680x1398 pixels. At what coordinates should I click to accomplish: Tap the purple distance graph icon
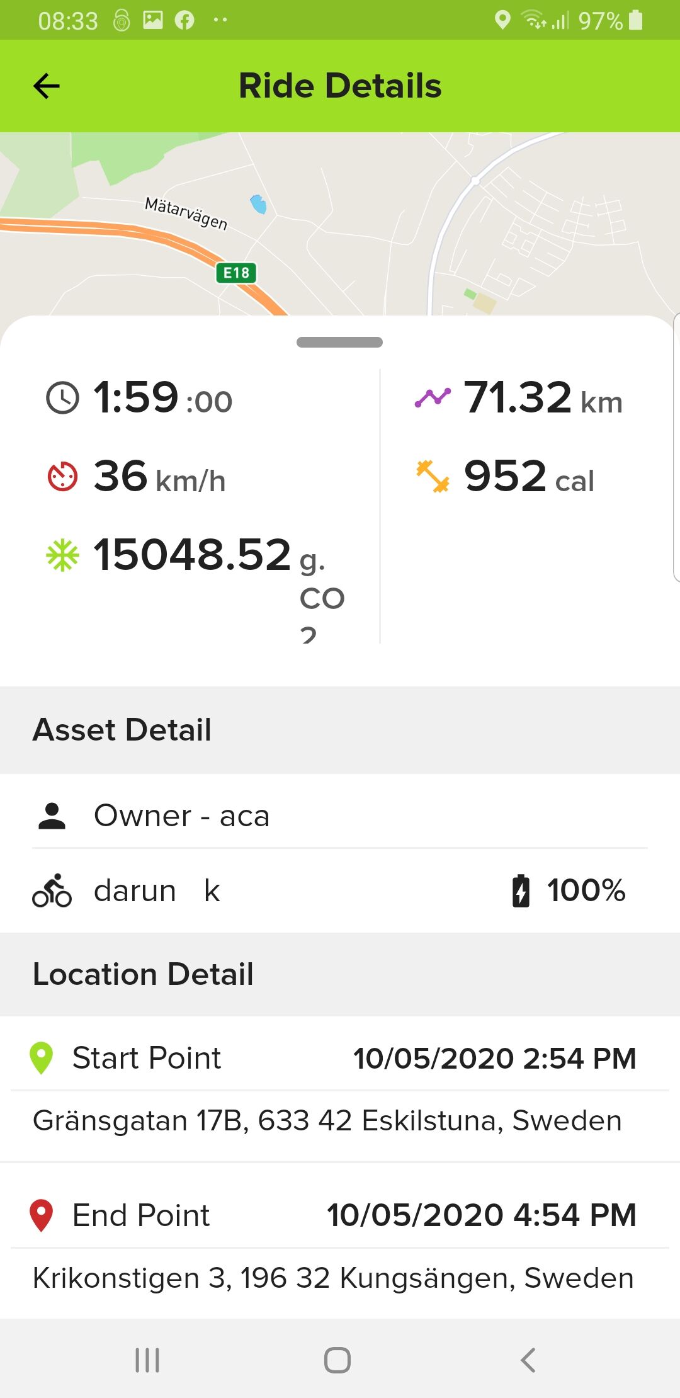tap(433, 398)
